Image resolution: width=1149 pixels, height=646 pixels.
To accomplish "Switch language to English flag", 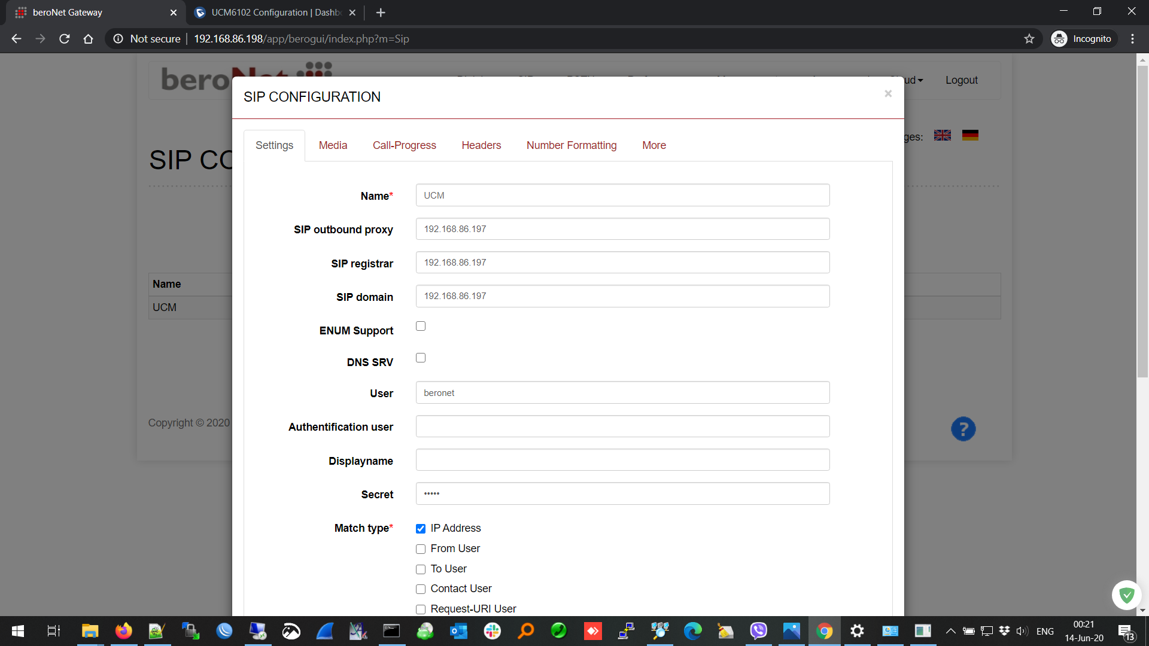I will point(942,135).
